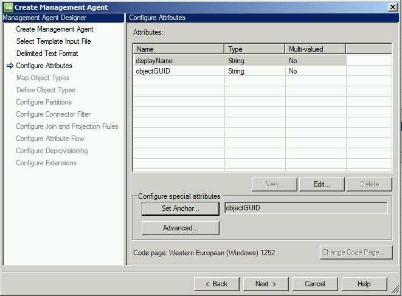402x296 pixels.
Task: Click the New... attribute button
Action: 274,184
